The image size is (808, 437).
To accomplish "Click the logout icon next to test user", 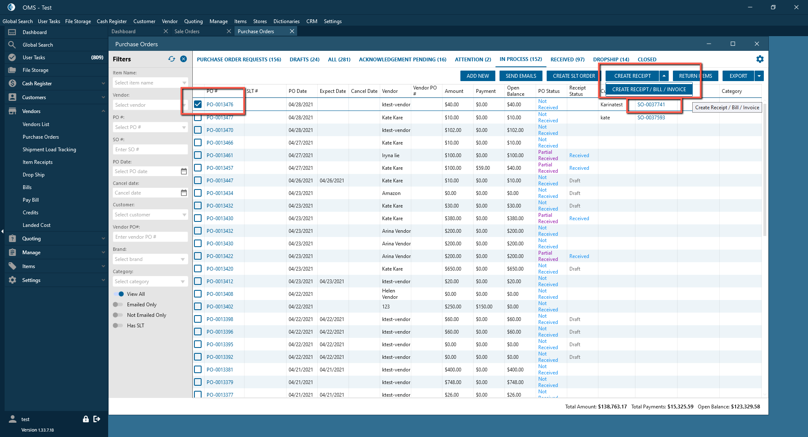I will coord(97,419).
